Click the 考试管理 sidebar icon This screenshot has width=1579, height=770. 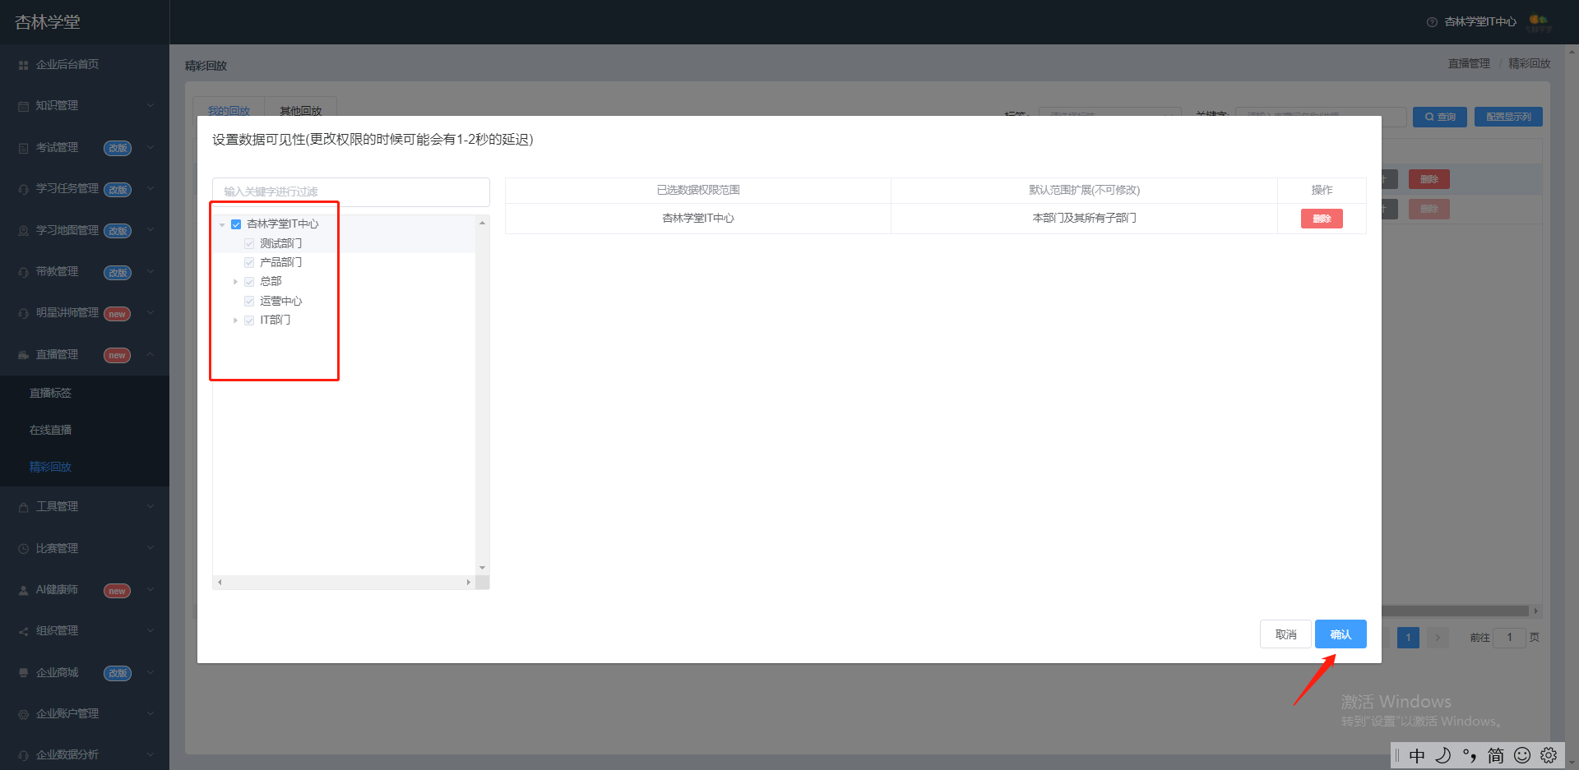coord(23,148)
